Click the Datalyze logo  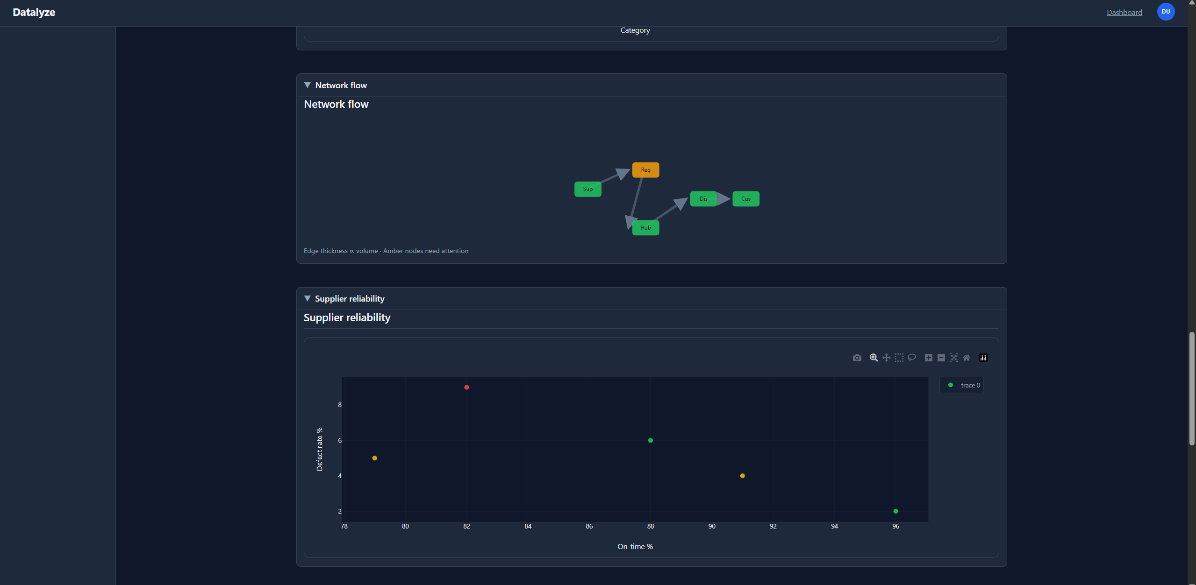point(34,13)
